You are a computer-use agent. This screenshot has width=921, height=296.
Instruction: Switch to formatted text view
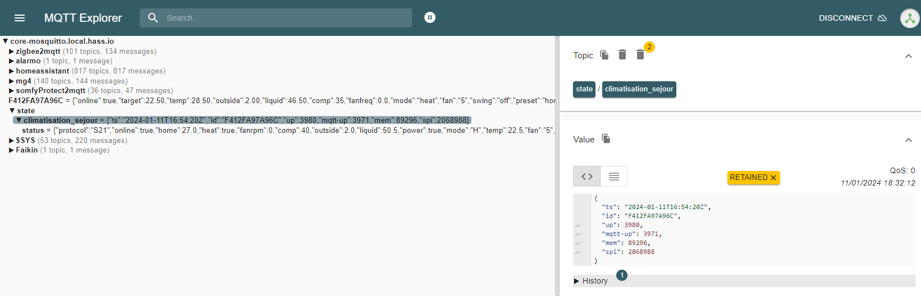614,177
